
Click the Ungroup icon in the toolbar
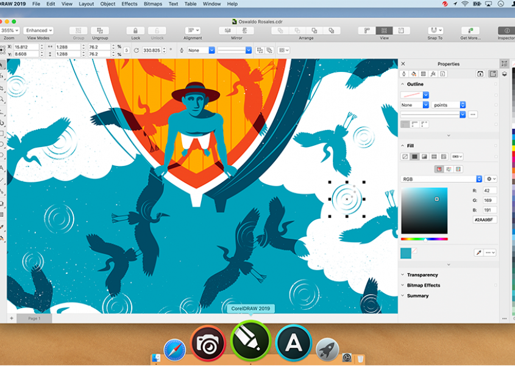coord(99,30)
